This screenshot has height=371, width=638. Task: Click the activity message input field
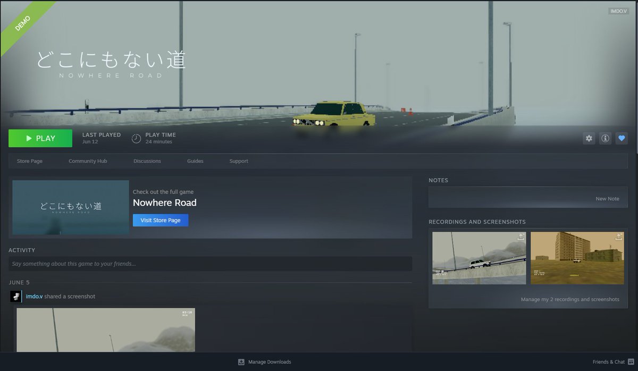pyautogui.click(x=210, y=264)
